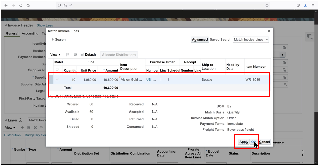Toggle the Match checkbox in the column header
This screenshot has width=319, height=166.
(x=57, y=70)
